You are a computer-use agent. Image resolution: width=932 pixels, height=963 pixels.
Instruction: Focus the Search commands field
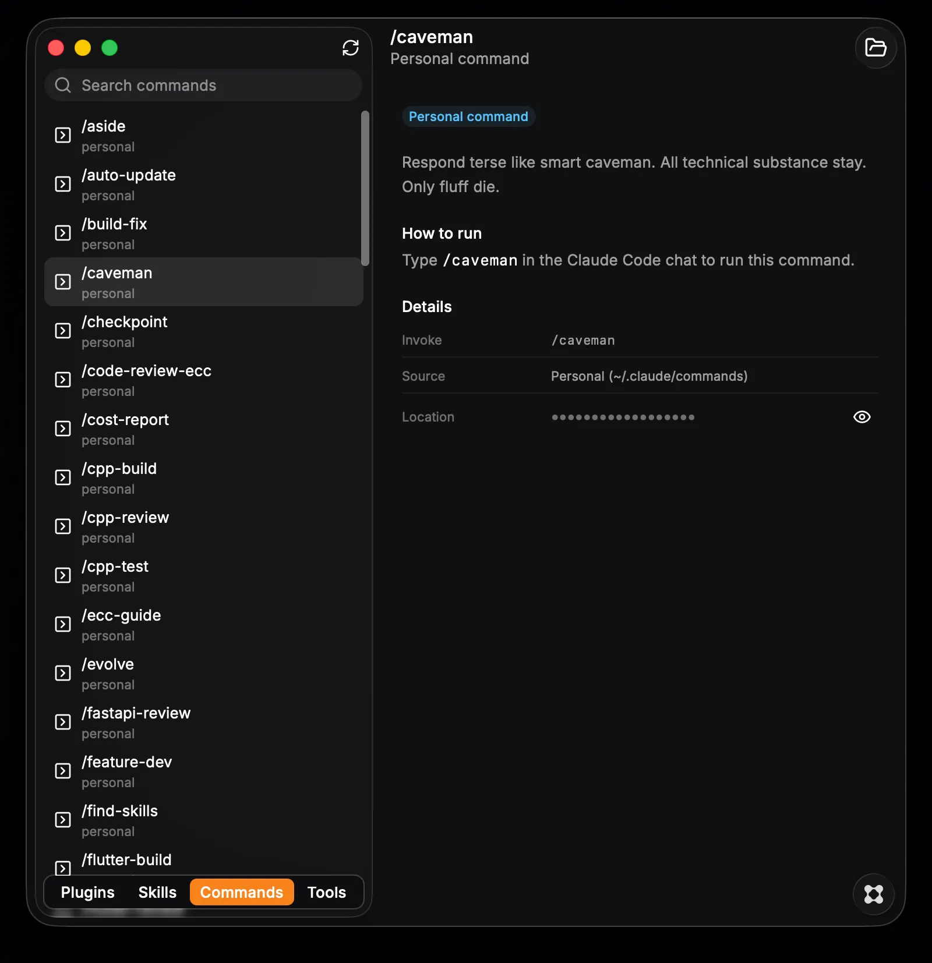(203, 86)
